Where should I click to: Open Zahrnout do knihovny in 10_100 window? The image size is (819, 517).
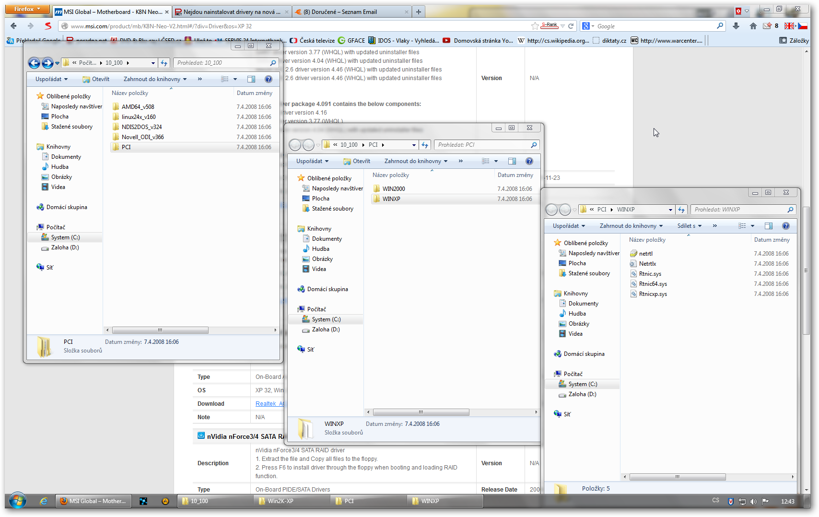[x=155, y=79]
